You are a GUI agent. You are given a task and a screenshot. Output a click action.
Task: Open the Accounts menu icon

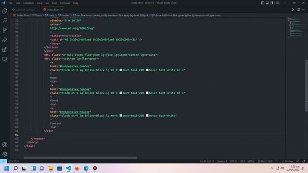5,145
